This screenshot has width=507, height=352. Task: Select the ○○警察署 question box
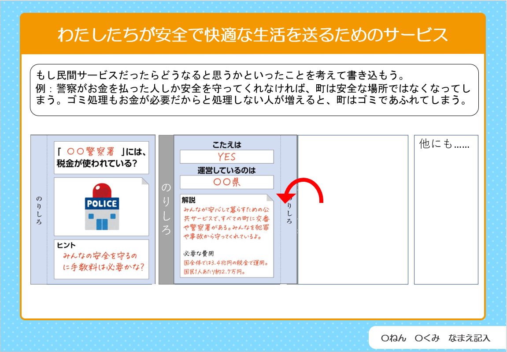point(101,157)
